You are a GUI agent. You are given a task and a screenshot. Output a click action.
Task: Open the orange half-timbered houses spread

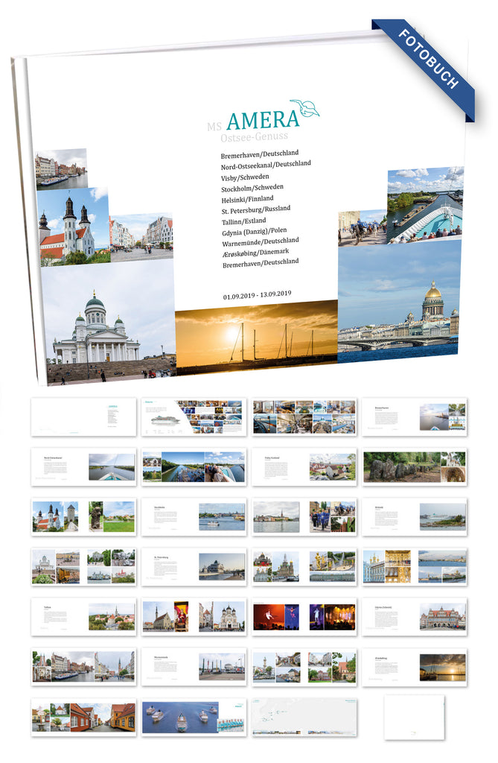83,718
